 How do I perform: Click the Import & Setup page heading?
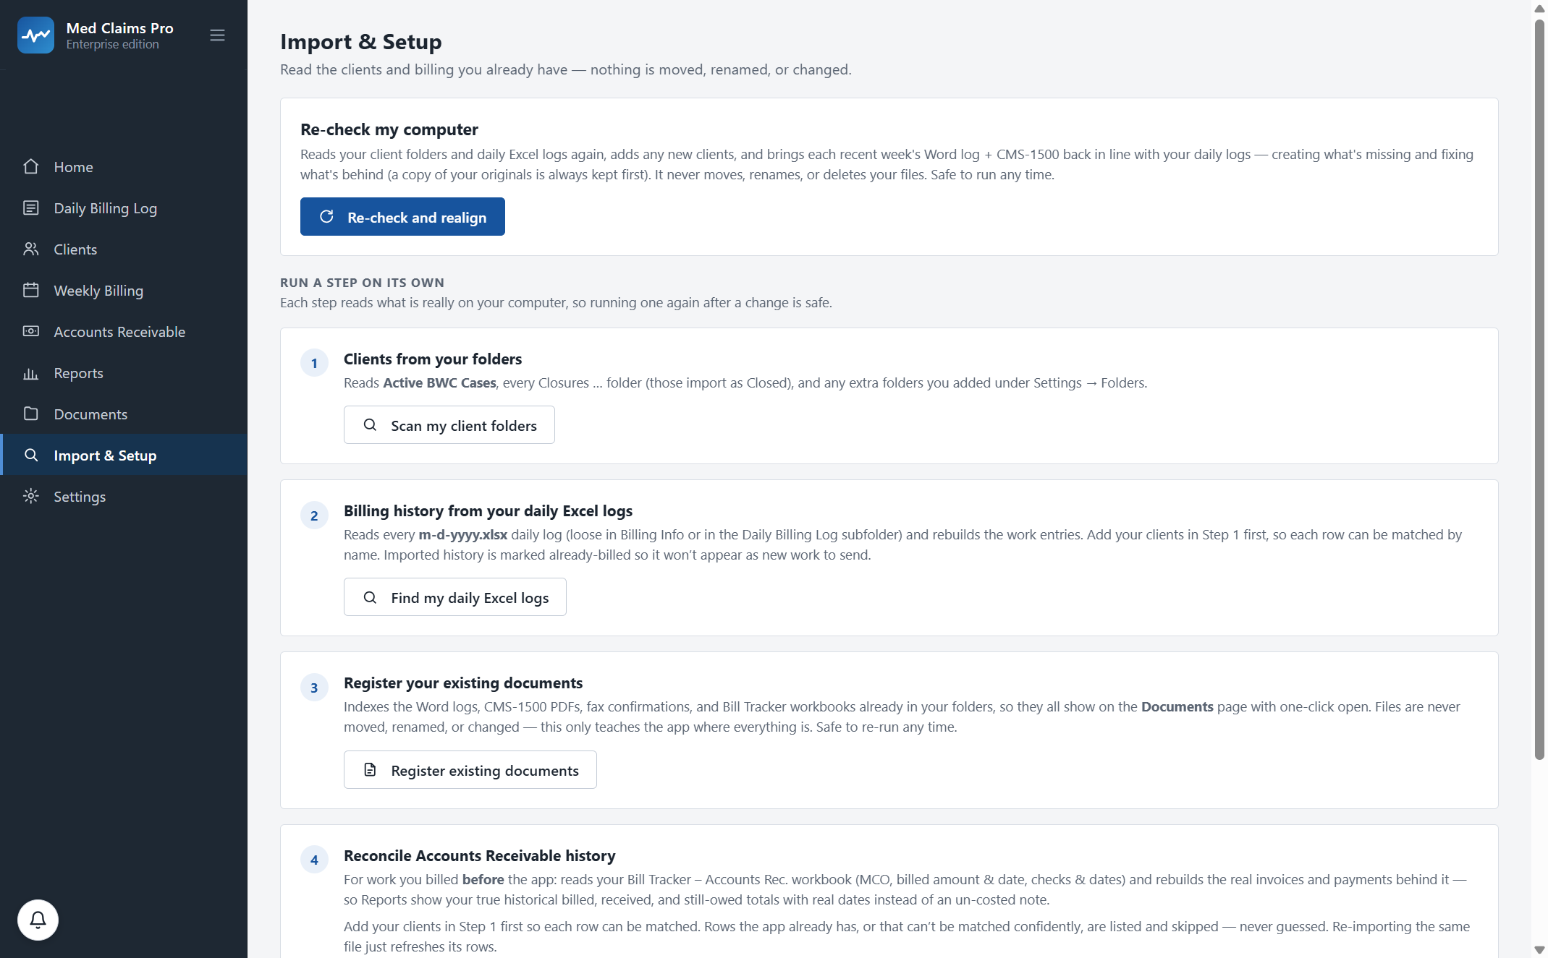(360, 42)
